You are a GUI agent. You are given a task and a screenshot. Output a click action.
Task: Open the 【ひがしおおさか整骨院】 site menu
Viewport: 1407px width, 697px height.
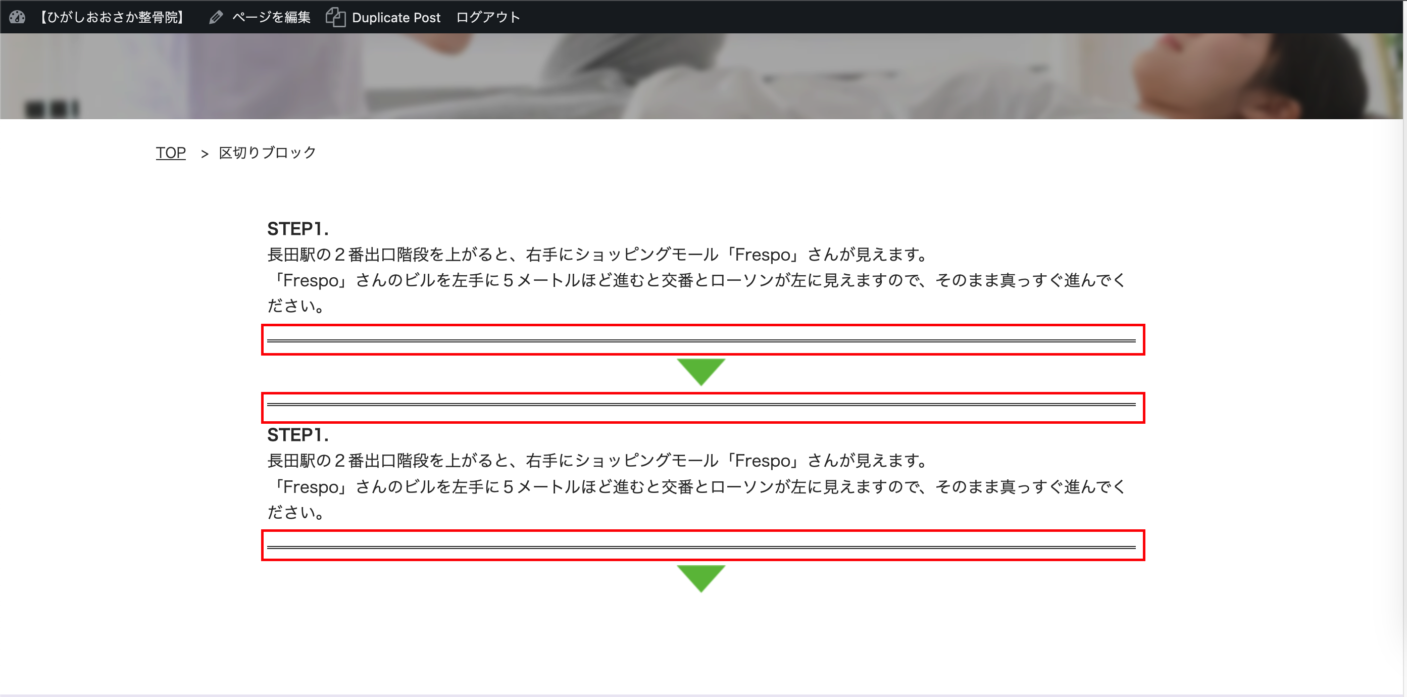click(x=112, y=17)
